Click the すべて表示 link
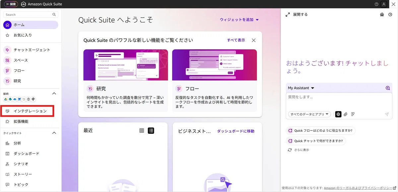398x192 pixels. click(x=236, y=40)
